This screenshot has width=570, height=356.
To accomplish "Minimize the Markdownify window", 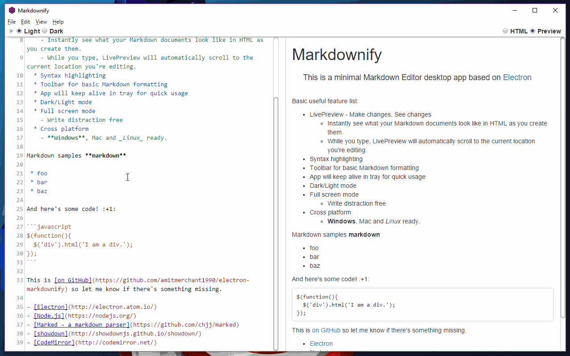I will point(515,10).
